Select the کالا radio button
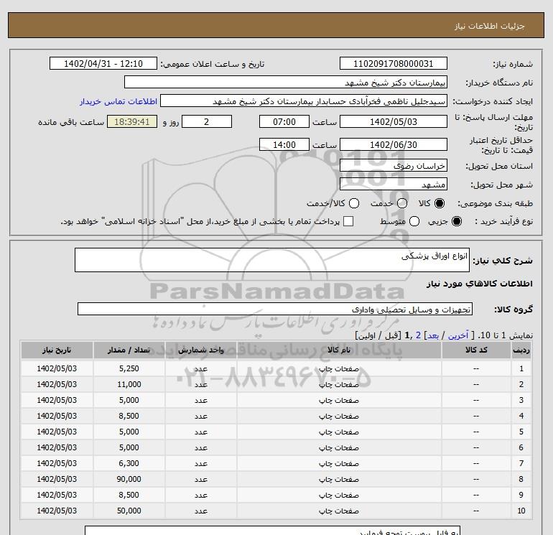Viewport: 553px width, 535px height. click(440, 203)
